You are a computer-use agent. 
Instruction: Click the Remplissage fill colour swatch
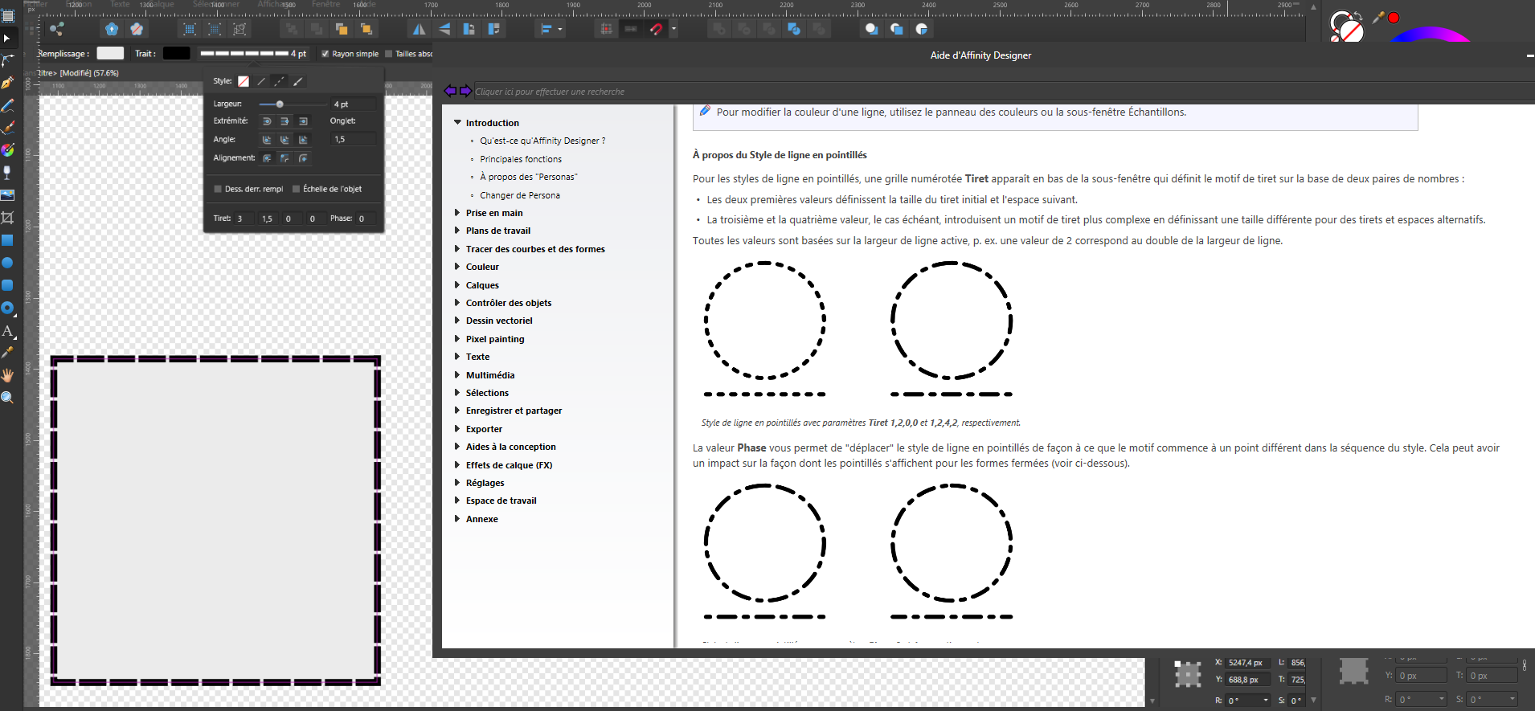tap(110, 53)
